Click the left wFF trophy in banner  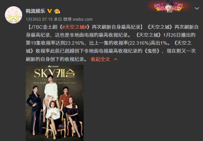click(157, 7)
